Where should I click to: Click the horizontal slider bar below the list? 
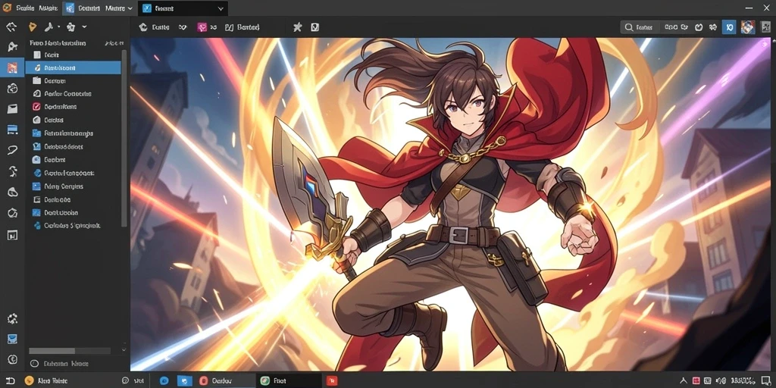70,350
